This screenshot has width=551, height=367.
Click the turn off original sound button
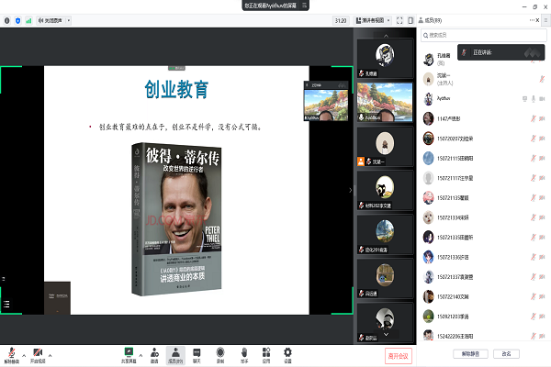click(51, 21)
